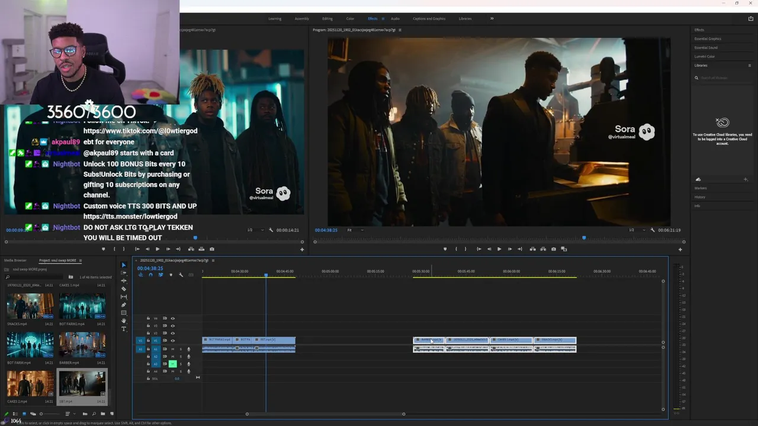Toggle V2 track output eye

click(173, 333)
